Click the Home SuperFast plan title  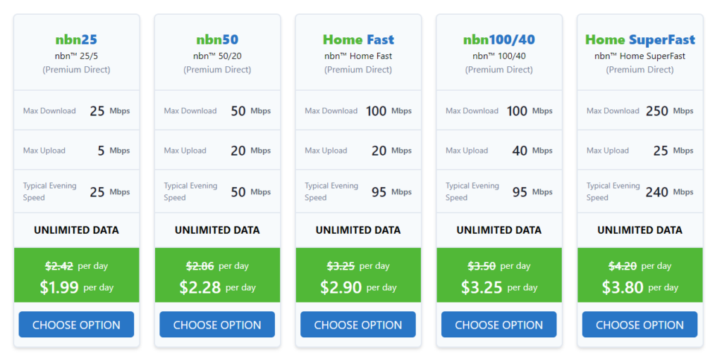click(640, 40)
